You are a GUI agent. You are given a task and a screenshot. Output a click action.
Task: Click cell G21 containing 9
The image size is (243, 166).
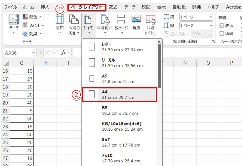pyautogui.click(x=22, y=111)
